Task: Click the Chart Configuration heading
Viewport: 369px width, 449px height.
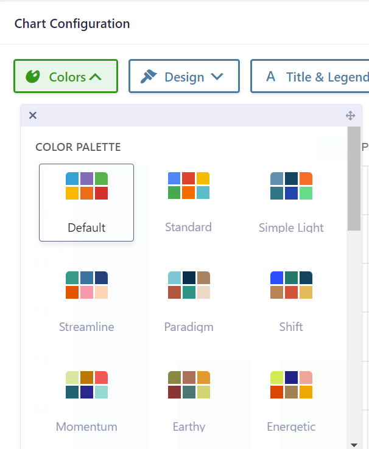Action: [x=72, y=24]
